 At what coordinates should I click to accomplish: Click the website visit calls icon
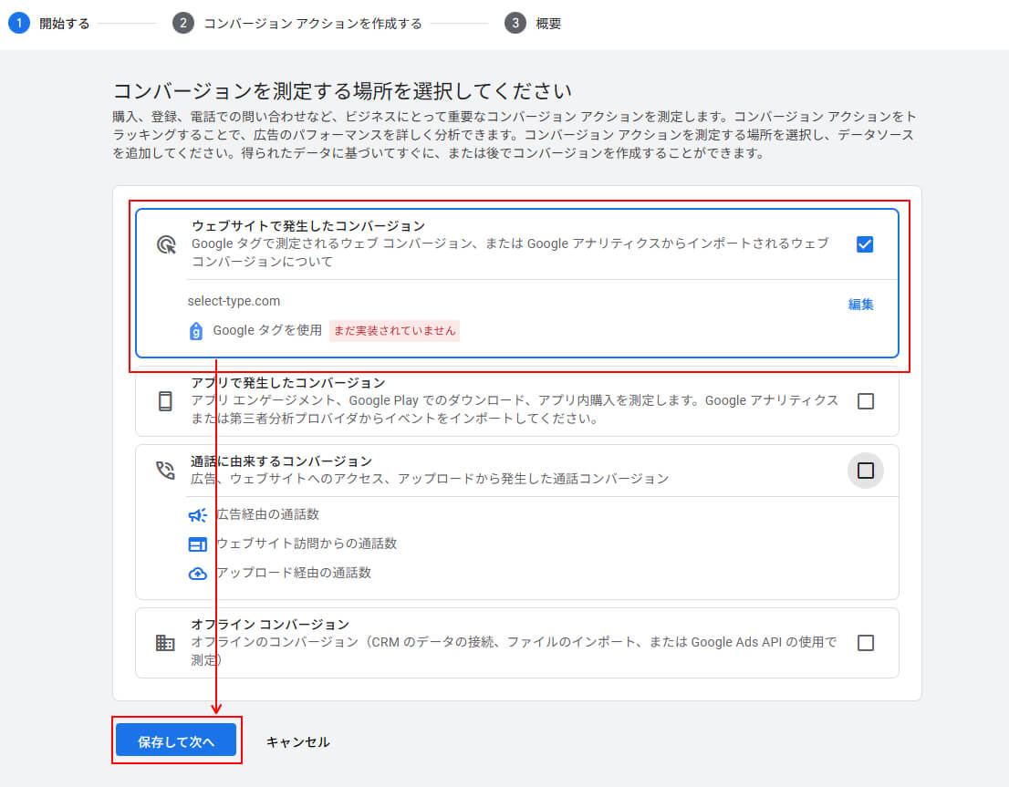tap(197, 544)
